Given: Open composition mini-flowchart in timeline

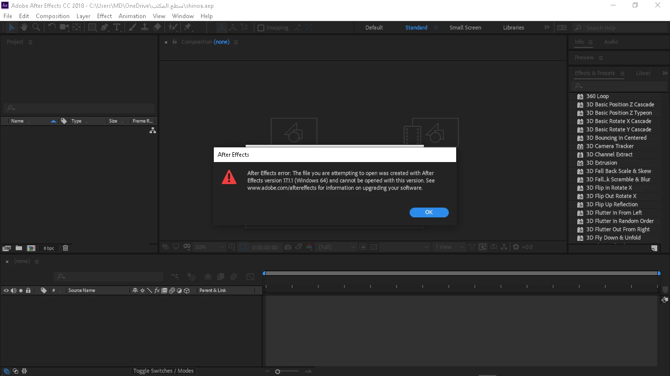Looking at the screenshot, I should pyautogui.click(x=175, y=277).
